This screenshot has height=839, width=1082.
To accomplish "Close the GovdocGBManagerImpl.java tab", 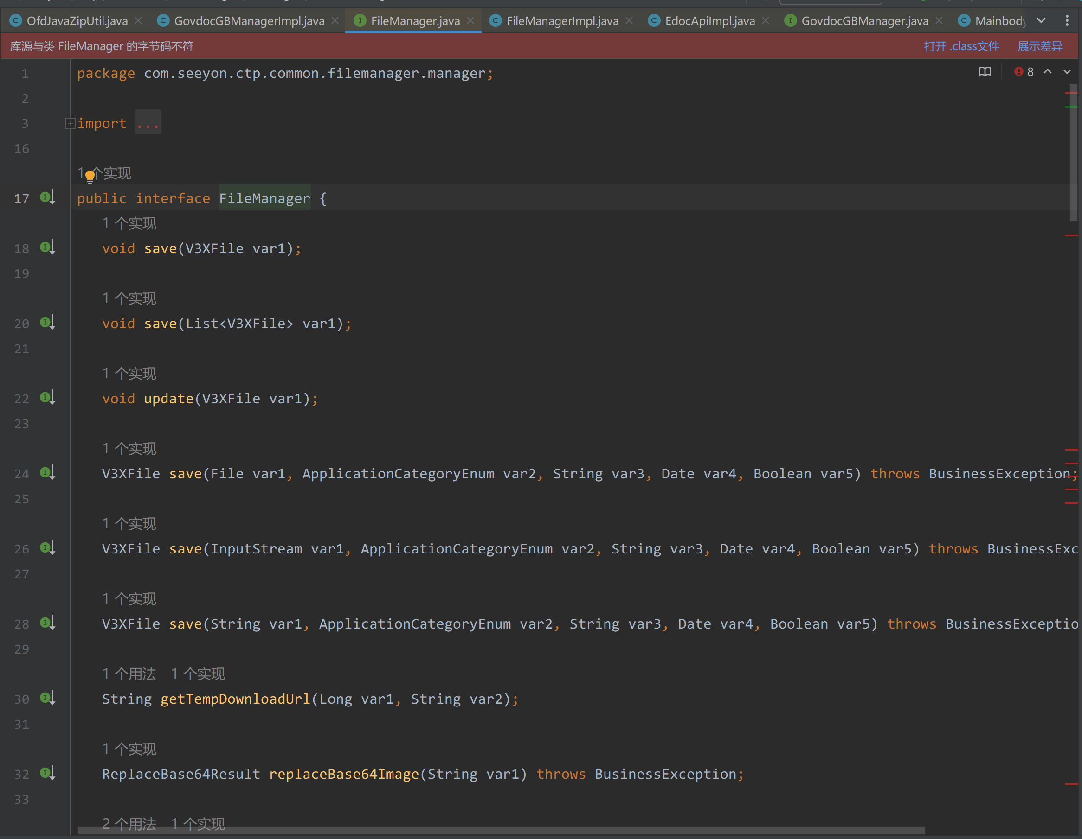I will [335, 21].
